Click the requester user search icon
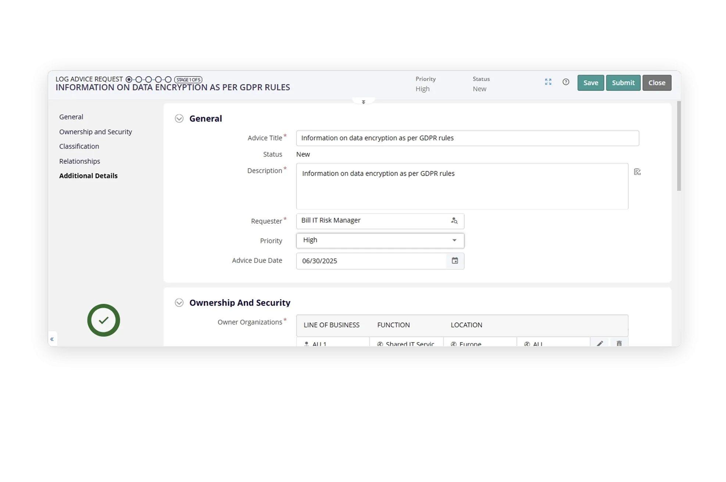726x482 pixels. (x=454, y=221)
